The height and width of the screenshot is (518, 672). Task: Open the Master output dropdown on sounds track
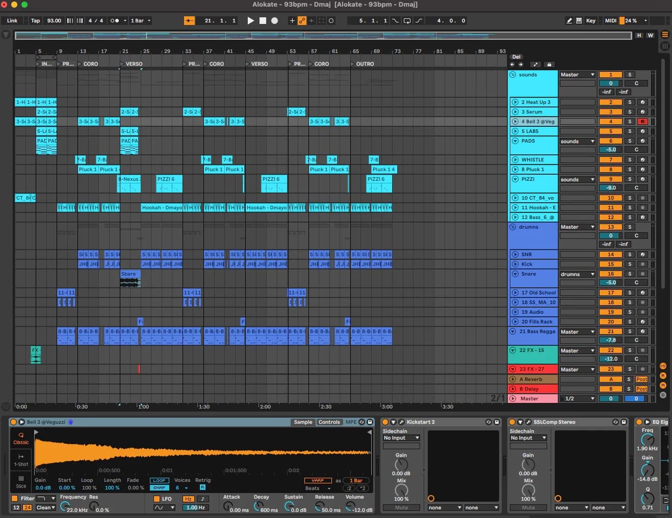click(x=577, y=74)
